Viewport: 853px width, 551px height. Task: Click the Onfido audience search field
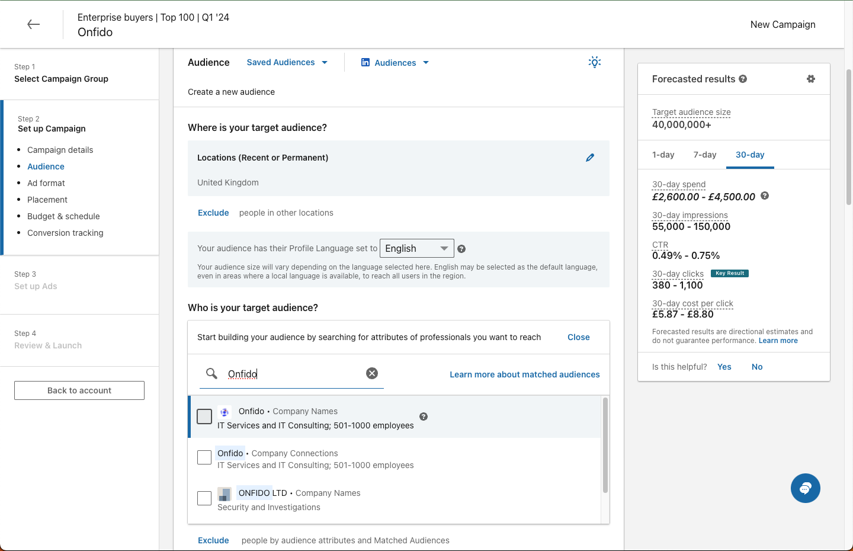[x=293, y=374]
